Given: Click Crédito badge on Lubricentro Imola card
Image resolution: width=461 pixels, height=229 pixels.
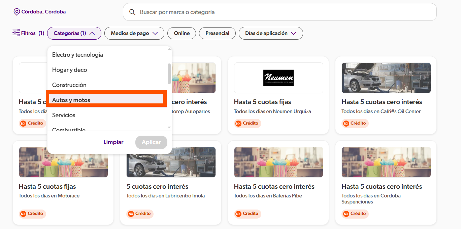Looking at the screenshot, I should click(x=140, y=214).
